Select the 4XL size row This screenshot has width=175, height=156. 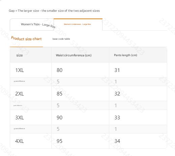click(88, 141)
